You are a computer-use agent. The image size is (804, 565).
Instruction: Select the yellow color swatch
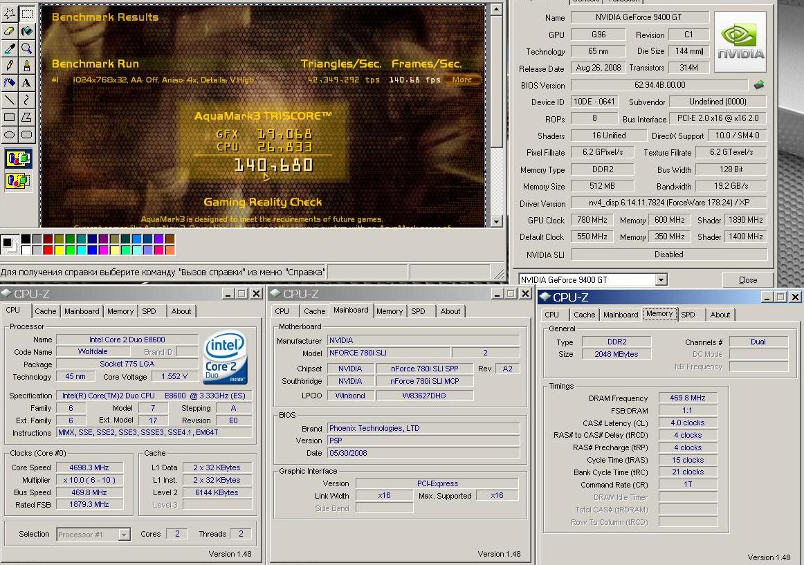59,250
